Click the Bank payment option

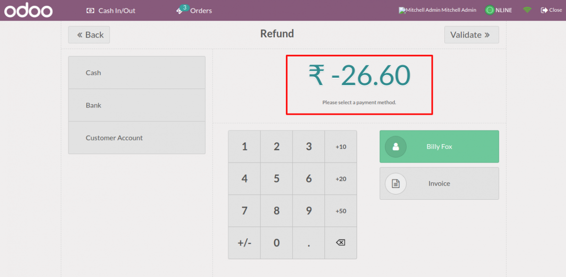(137, 105)
